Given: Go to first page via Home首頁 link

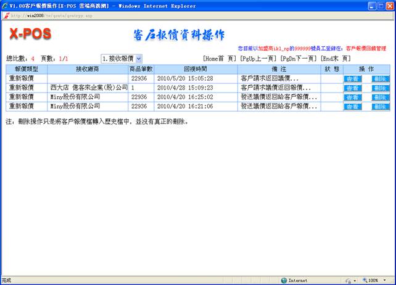Looking at the screenshot, I should point(219,58).
